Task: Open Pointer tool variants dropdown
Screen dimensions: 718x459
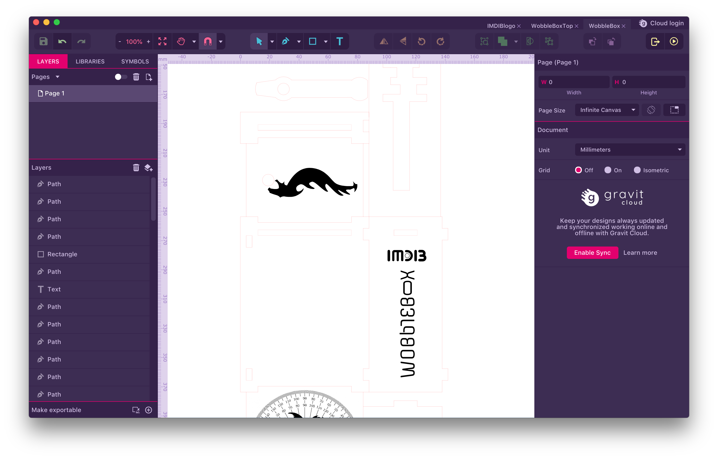Action: tap(272, 42)
